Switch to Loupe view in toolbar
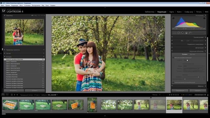Viewport: 210px width, 118px height. coord(3,95)
